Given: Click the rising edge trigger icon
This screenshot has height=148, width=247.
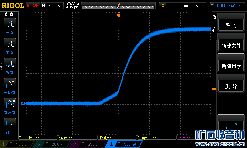Looking at the screenshot, I should 218,6.
